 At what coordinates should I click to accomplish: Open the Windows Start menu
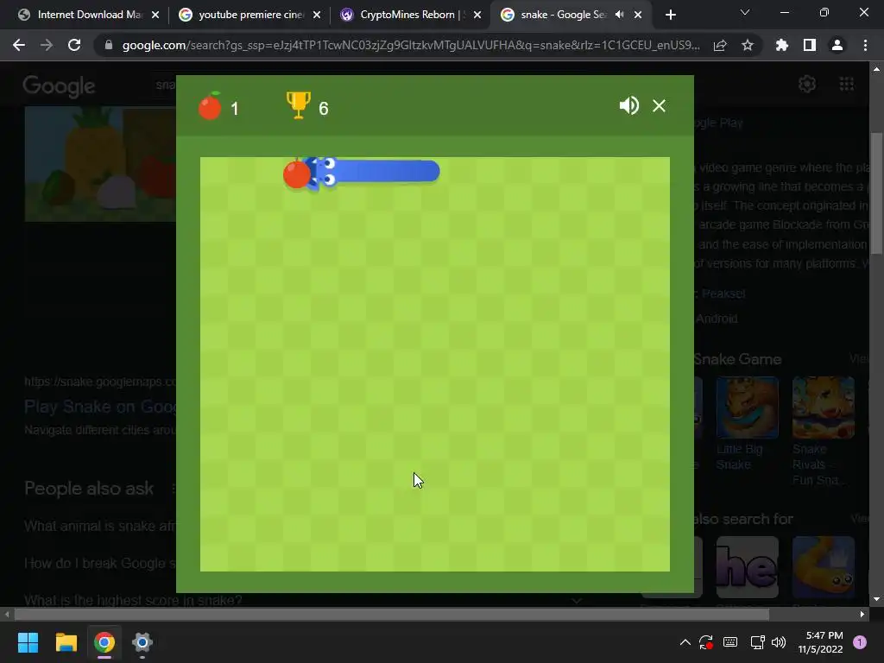coord(28,642)
